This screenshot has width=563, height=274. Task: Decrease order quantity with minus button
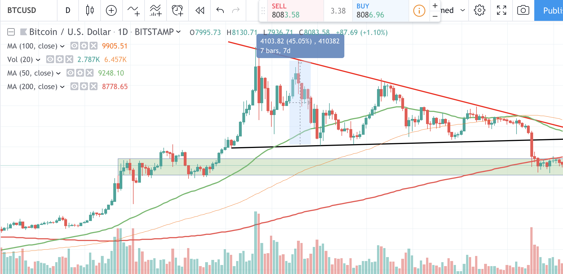[x=435, y=16]
